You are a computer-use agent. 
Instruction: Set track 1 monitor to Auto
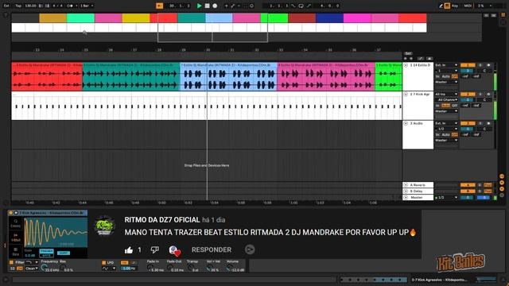(x=446, y=76)
